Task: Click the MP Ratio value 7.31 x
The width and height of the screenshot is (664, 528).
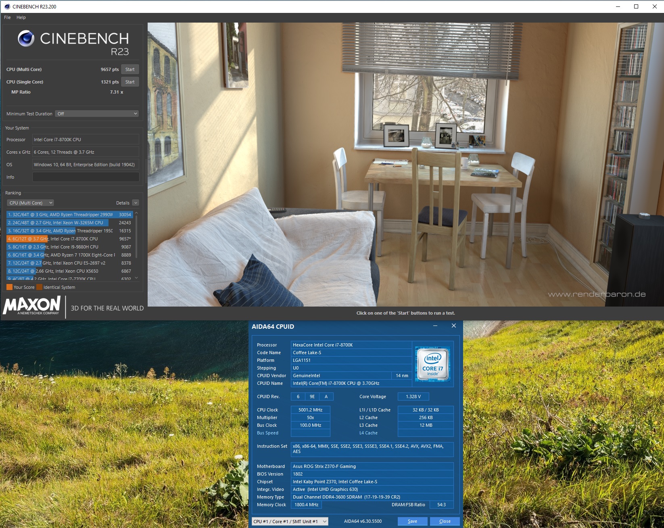Action: pyautogui.click(x=117, y=92)
